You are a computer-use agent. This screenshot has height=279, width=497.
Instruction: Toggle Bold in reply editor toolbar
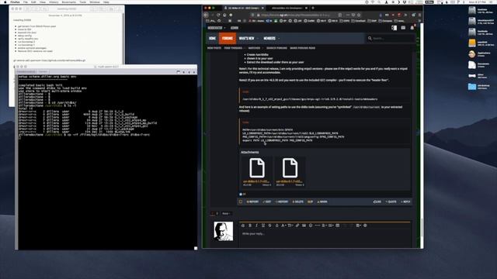pyautogui.click(x=250, y=226)
